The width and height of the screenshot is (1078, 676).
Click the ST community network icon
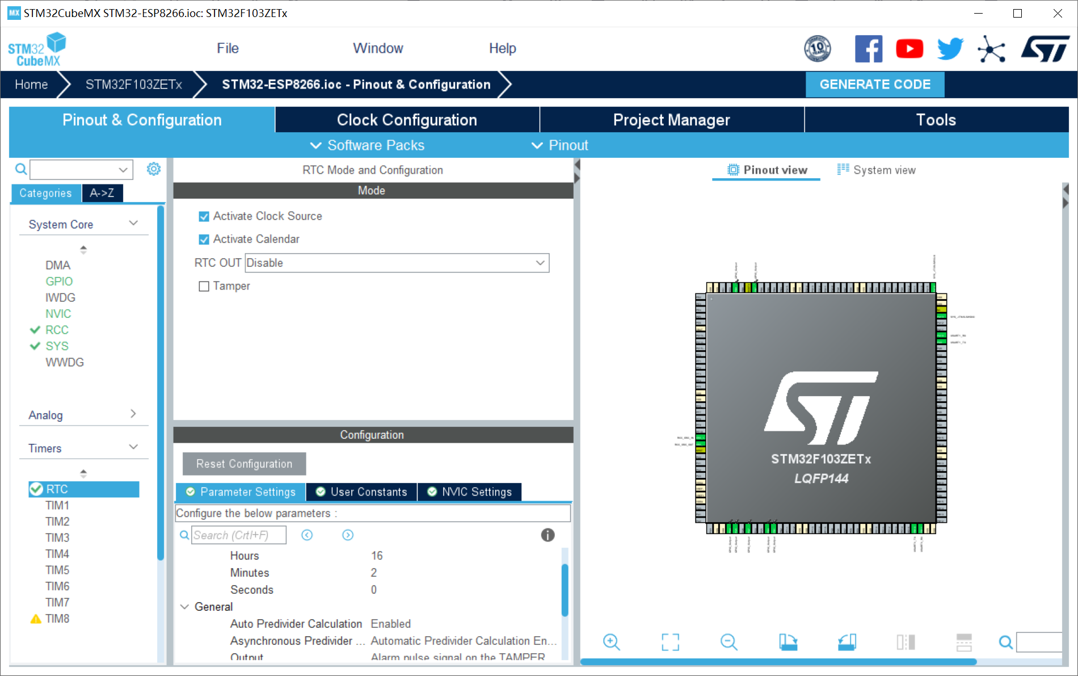point(991,49)
